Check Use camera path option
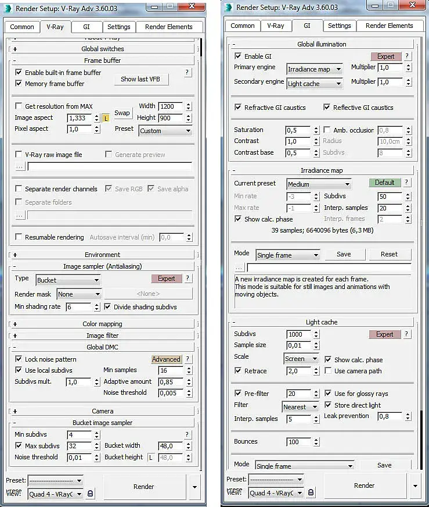Viewport: 429px width, 507px height. (328, 370)
